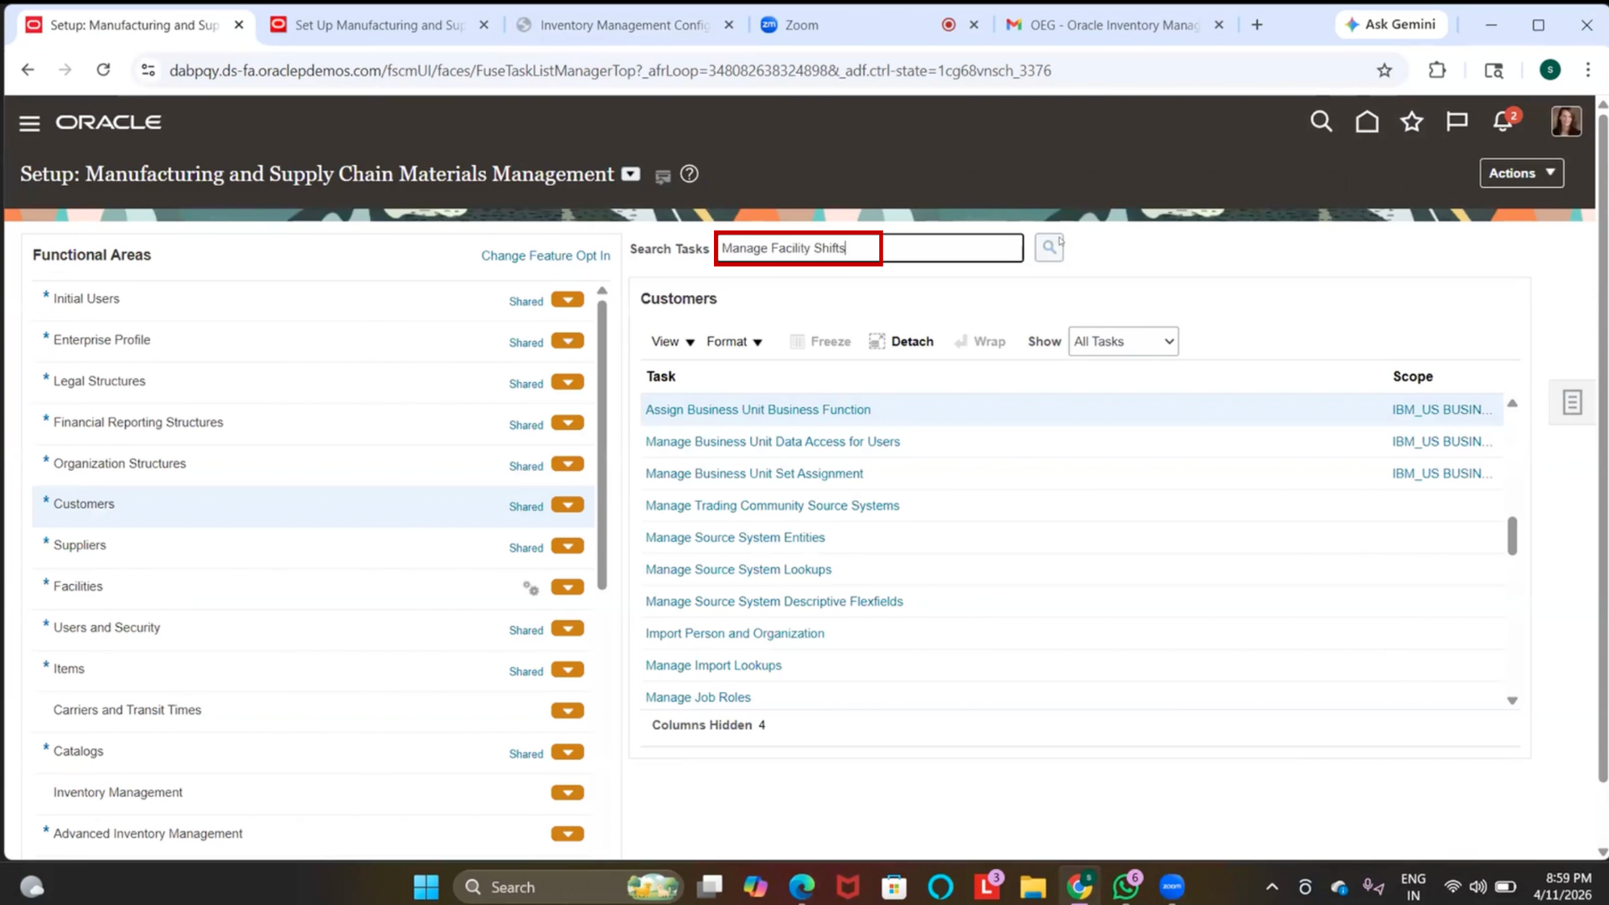Click the Detach table icon button
Viewport: 1609px width, 905px height.
[901, 341]
